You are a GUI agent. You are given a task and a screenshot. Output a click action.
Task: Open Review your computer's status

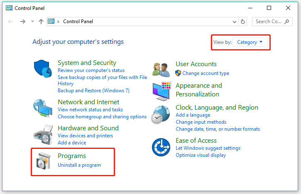coord(91,70)
